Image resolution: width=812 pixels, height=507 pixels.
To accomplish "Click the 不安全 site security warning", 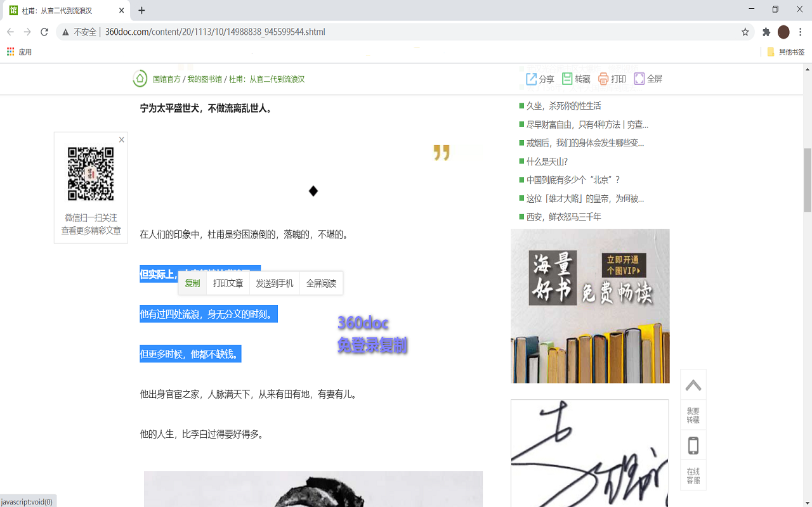I will click(79, 32).
